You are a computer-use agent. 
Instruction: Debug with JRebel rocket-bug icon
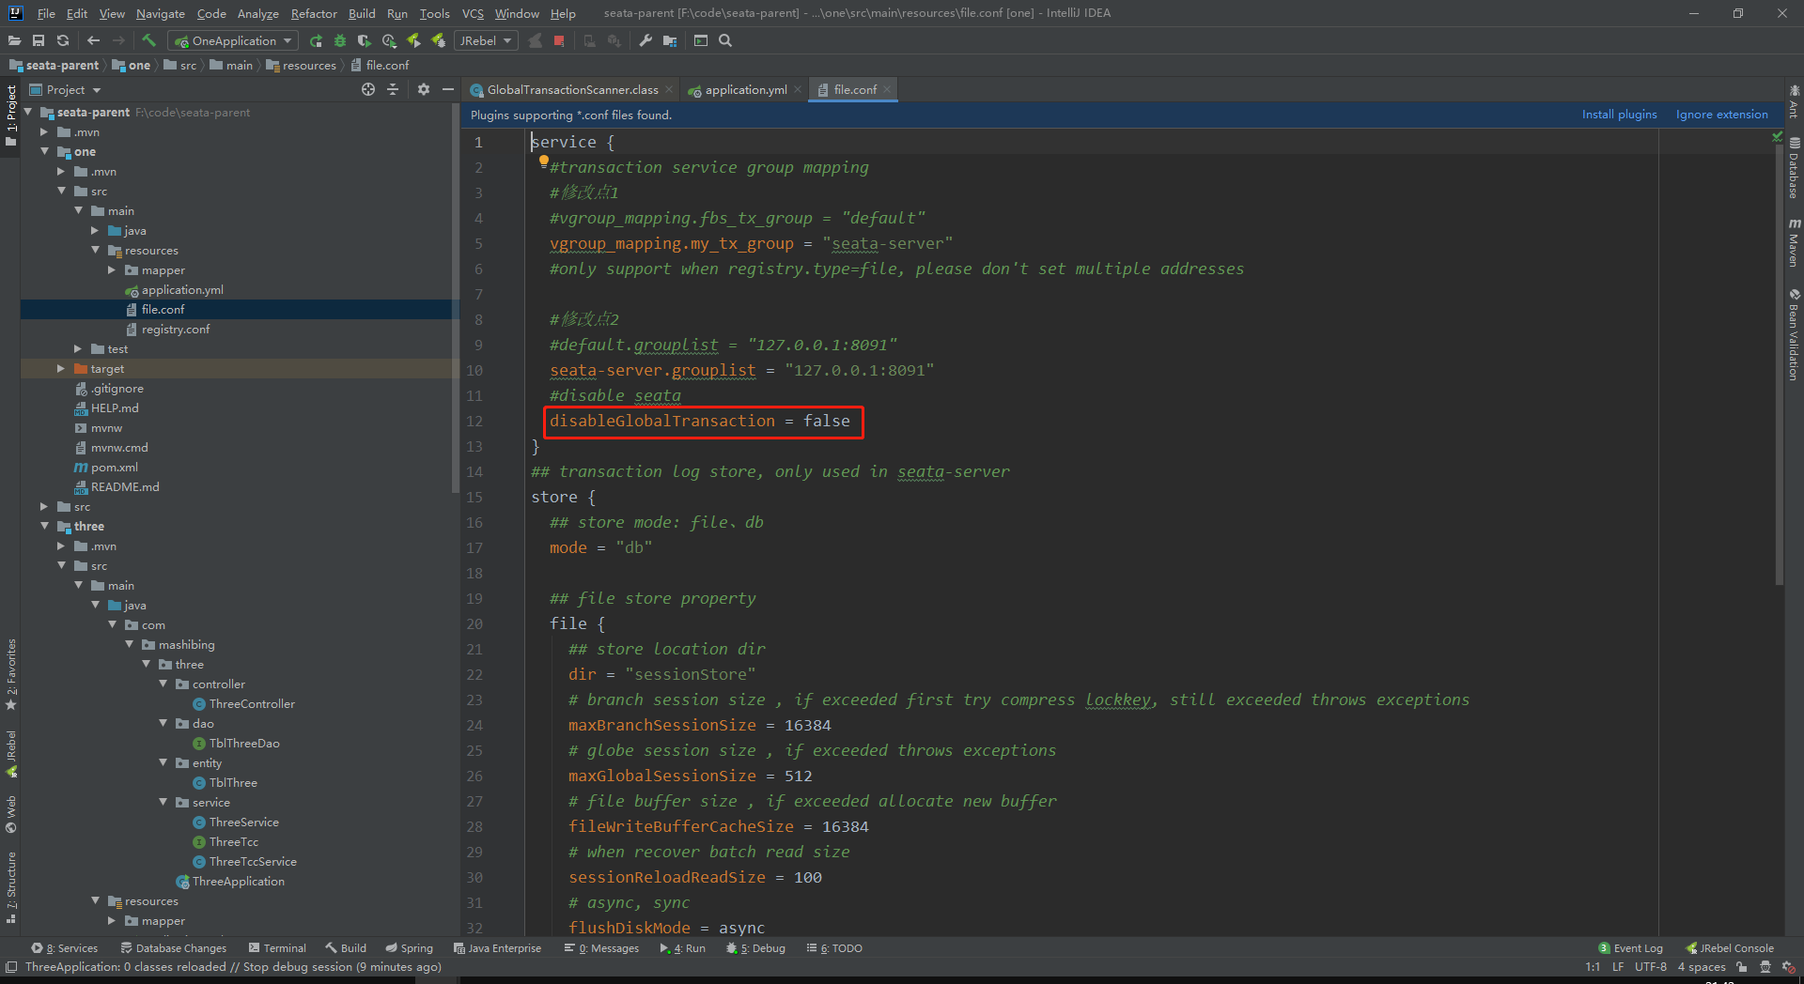[x=438, y=40]
